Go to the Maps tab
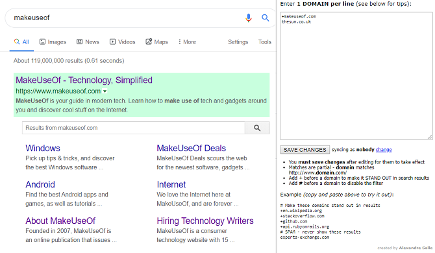 pyautogui.click(x=156, y=42)
